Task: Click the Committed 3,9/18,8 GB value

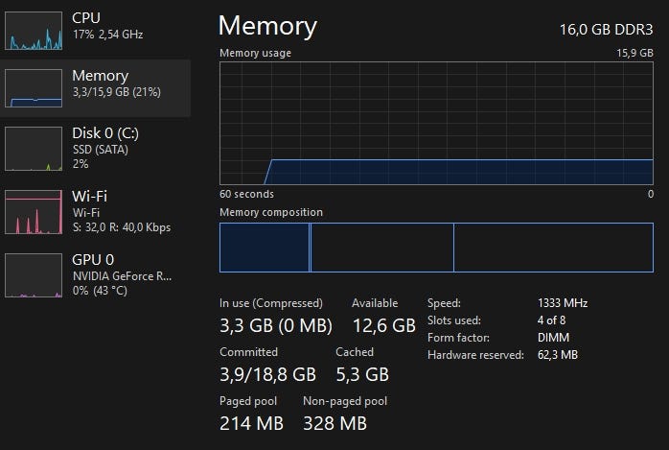Action: coord(267,373)
